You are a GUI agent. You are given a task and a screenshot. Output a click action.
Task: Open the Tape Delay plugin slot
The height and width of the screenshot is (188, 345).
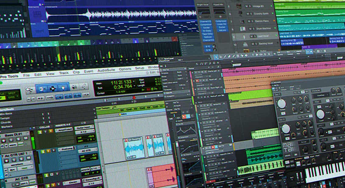point(207,34)
